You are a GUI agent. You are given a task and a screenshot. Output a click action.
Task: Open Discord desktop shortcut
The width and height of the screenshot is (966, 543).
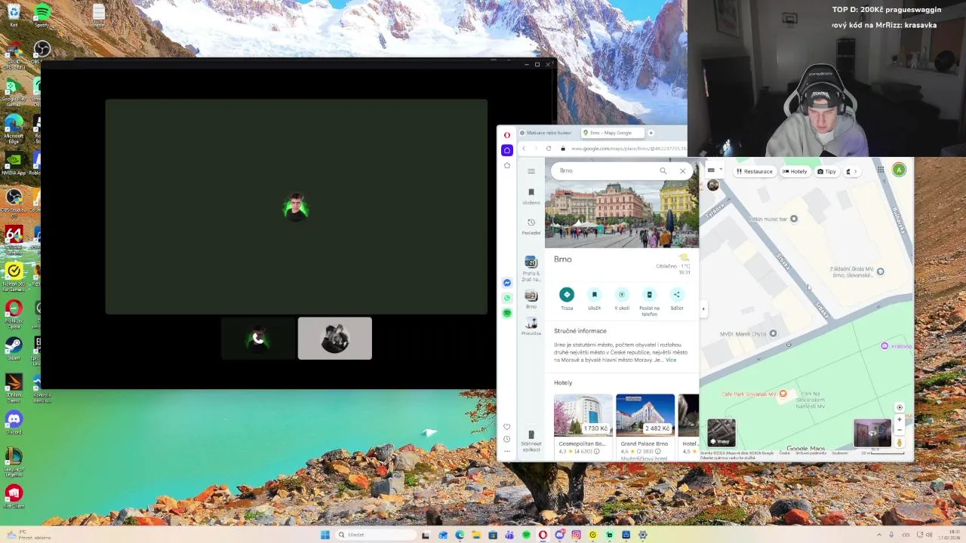(14, 422)
